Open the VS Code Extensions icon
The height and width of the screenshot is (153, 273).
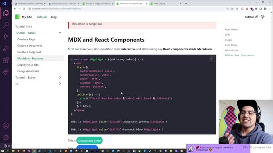(6, 60)
